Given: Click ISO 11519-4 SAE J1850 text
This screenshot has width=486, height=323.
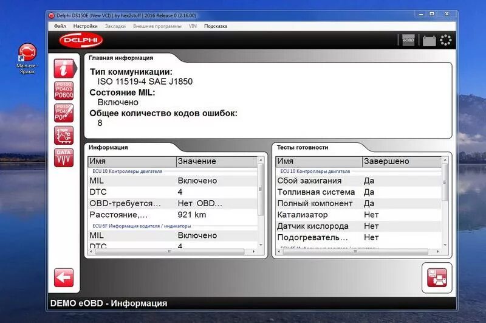Looking at the screenshot, I should pyautogui.click(x=145, y=82).
